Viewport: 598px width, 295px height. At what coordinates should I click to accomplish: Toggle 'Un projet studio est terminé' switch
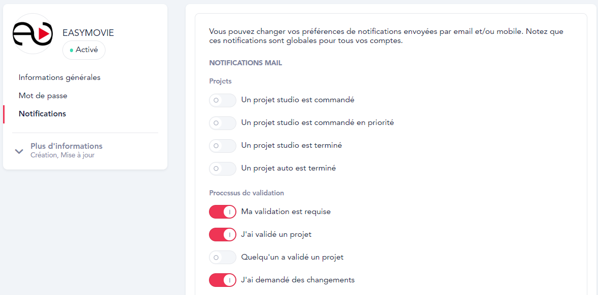[x=223, y=146]
